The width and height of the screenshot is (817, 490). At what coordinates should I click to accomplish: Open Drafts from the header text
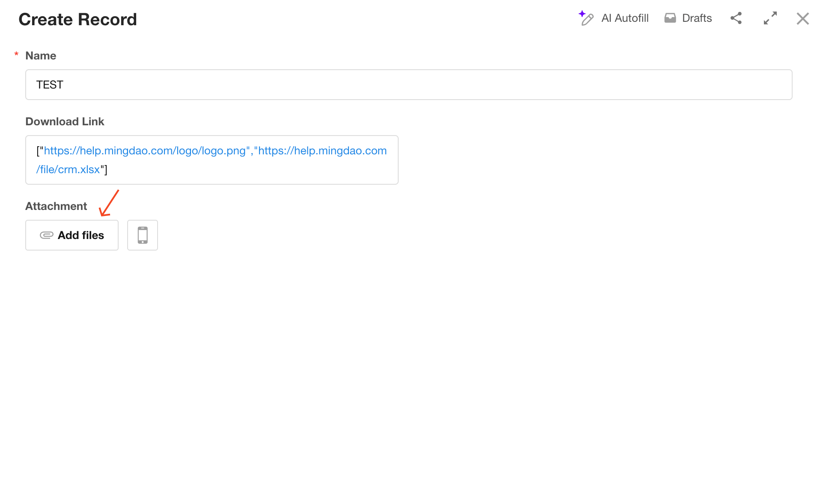point(697,18)
